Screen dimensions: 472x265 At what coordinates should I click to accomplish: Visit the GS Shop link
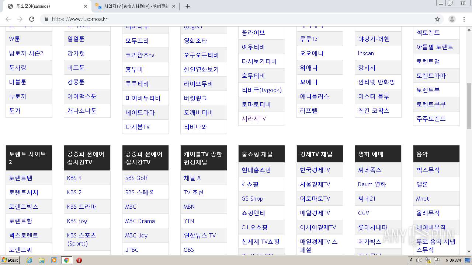[x=252, y=198]
